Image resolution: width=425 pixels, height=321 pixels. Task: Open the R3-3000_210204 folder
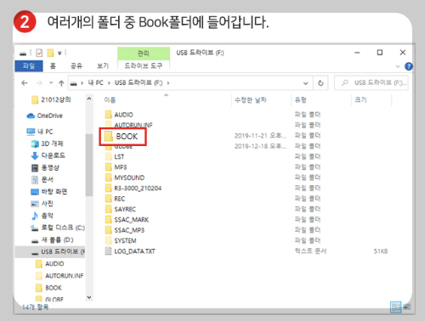(133, 188)
